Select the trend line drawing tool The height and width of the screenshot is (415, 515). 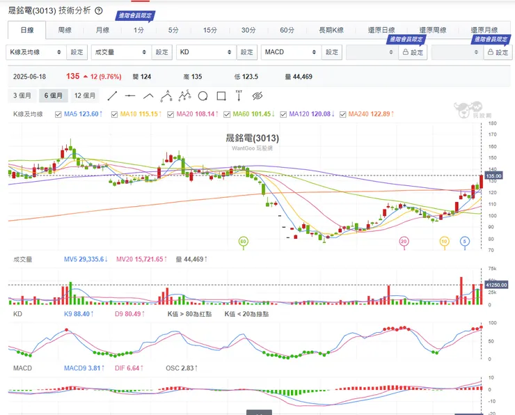tap(112, 96)
